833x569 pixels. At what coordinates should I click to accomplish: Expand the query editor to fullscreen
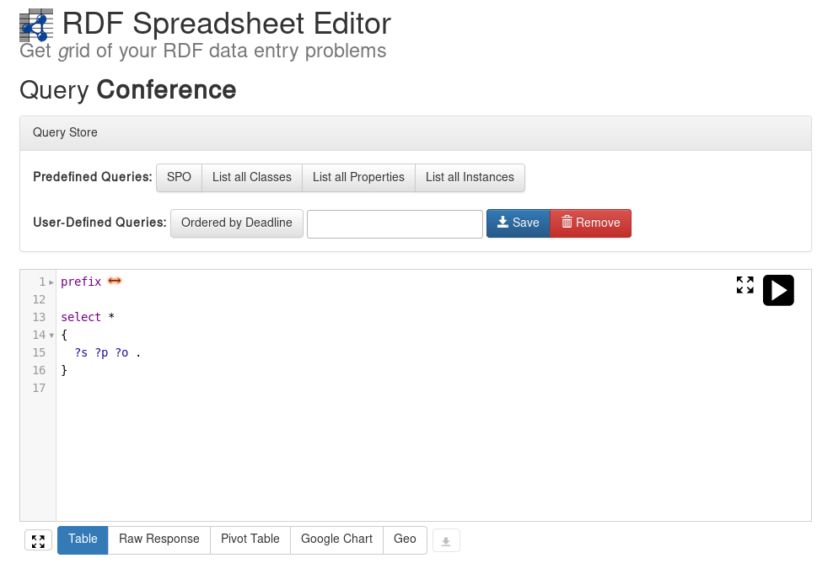(x=744, y=285)
